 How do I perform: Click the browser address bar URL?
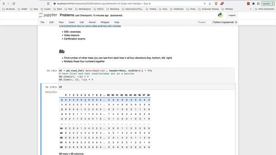click(x=103, y=3)
